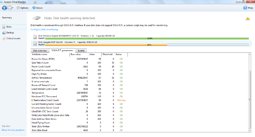
Task: Click the Critical events lightning icon
Action: pos(4,38)
